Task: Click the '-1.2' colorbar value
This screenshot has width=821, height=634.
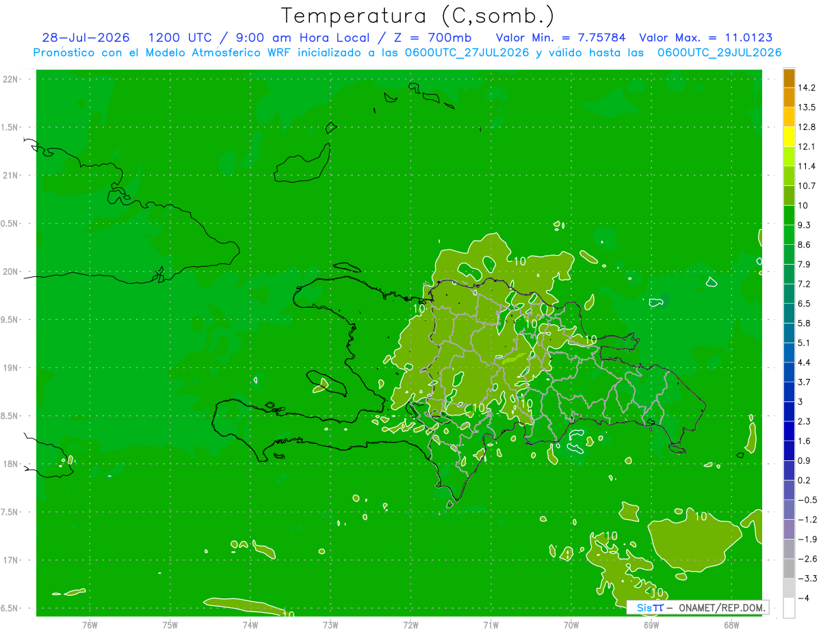Action: click(x=807, y=519)
